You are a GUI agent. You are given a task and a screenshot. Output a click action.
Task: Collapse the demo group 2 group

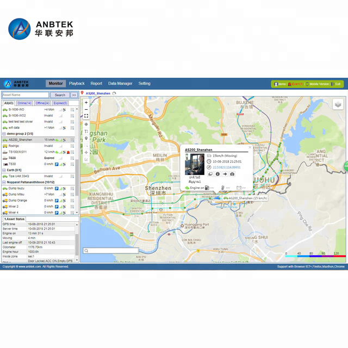point(4,134)
